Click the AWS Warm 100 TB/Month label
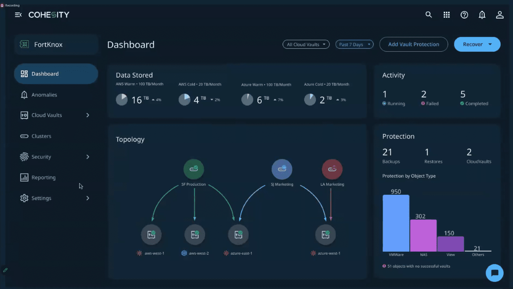This screenshot has height=289, width=513. click(140, 84)
